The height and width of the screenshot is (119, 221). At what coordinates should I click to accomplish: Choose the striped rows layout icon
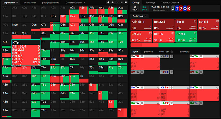click(122, 3)
